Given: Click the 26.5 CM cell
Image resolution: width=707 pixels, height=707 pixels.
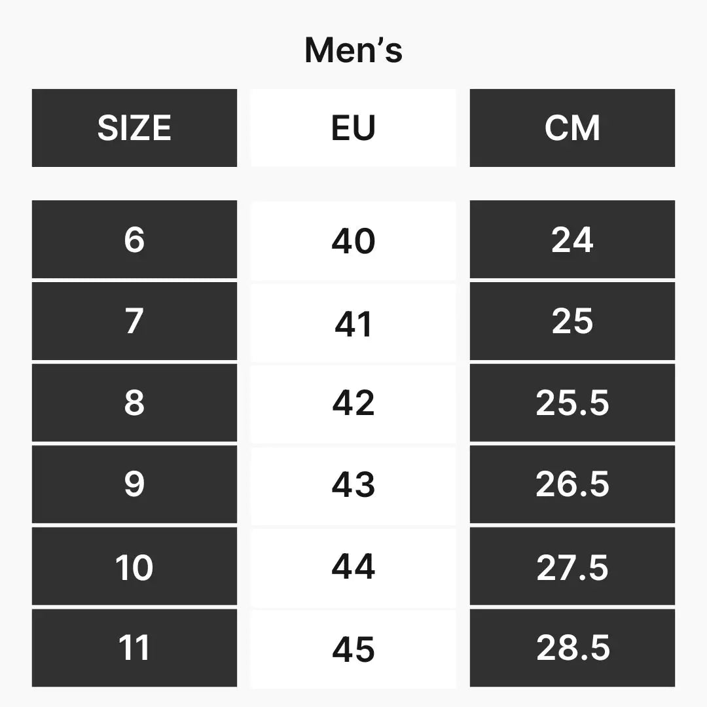Looking at the screenshot, I should 572,484.
